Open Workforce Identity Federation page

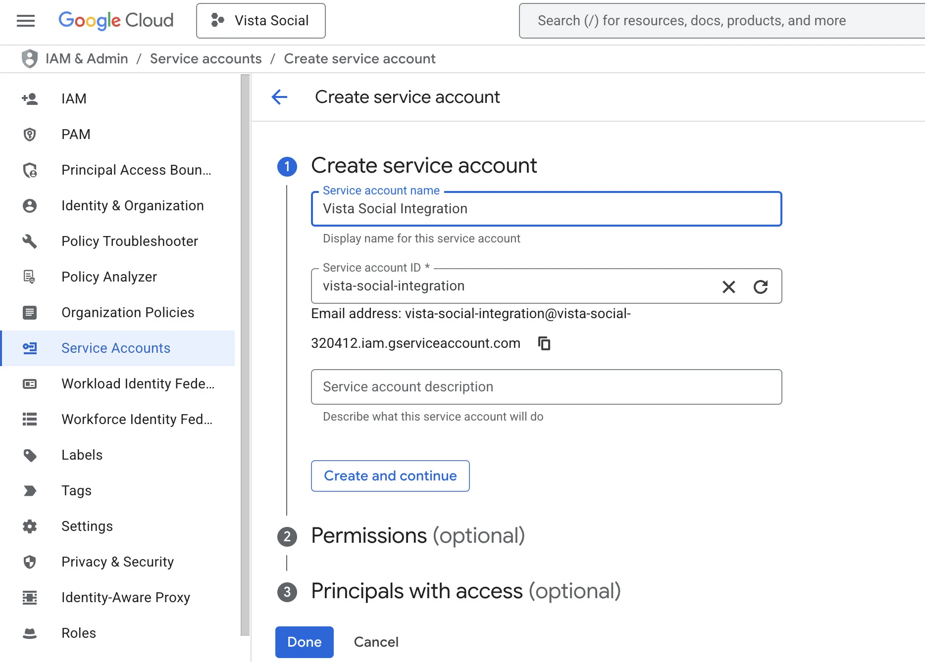coord(137,420)
